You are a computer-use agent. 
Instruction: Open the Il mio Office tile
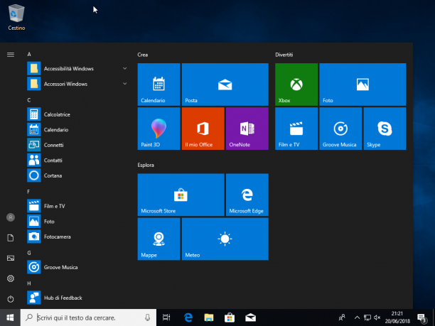[203, 129]
